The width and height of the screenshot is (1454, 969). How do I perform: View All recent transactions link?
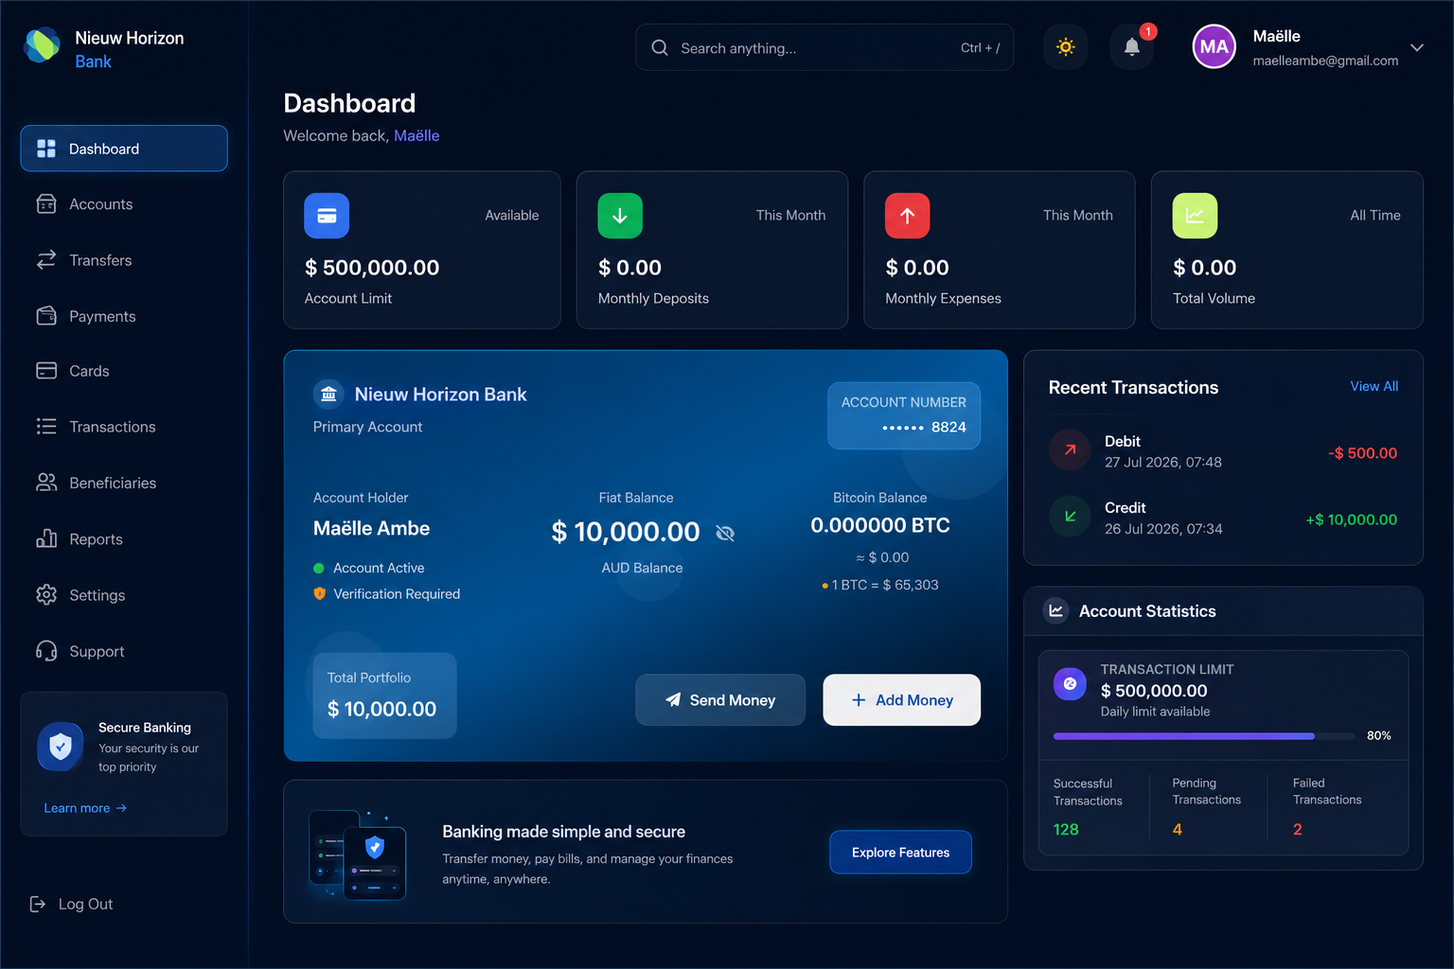[x=1374, y=386]
